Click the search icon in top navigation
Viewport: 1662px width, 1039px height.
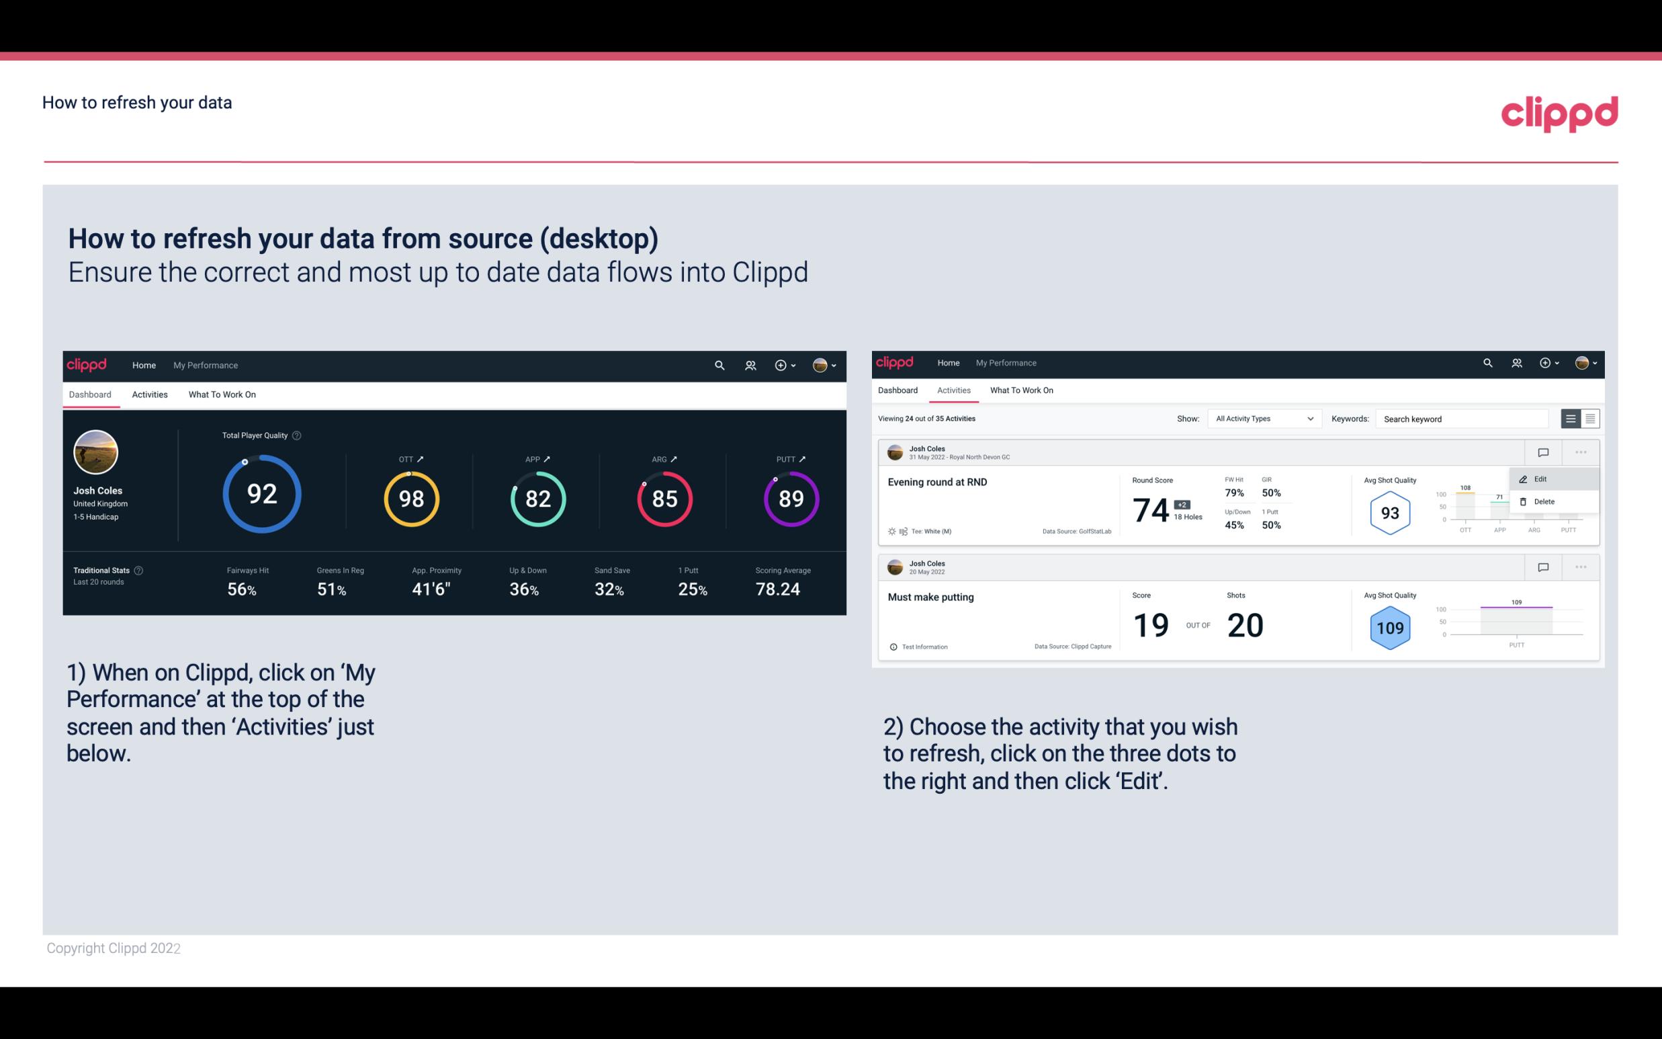click(x=718, y=365)
